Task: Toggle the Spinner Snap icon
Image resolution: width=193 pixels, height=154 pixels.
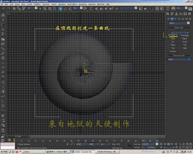Action: click(x=111, y=9)
